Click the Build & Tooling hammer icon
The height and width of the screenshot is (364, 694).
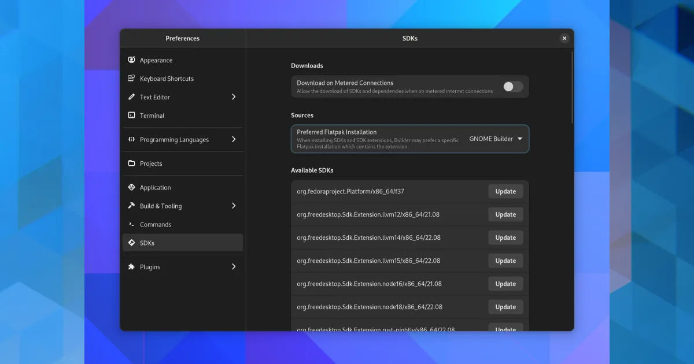coord(132,206)
